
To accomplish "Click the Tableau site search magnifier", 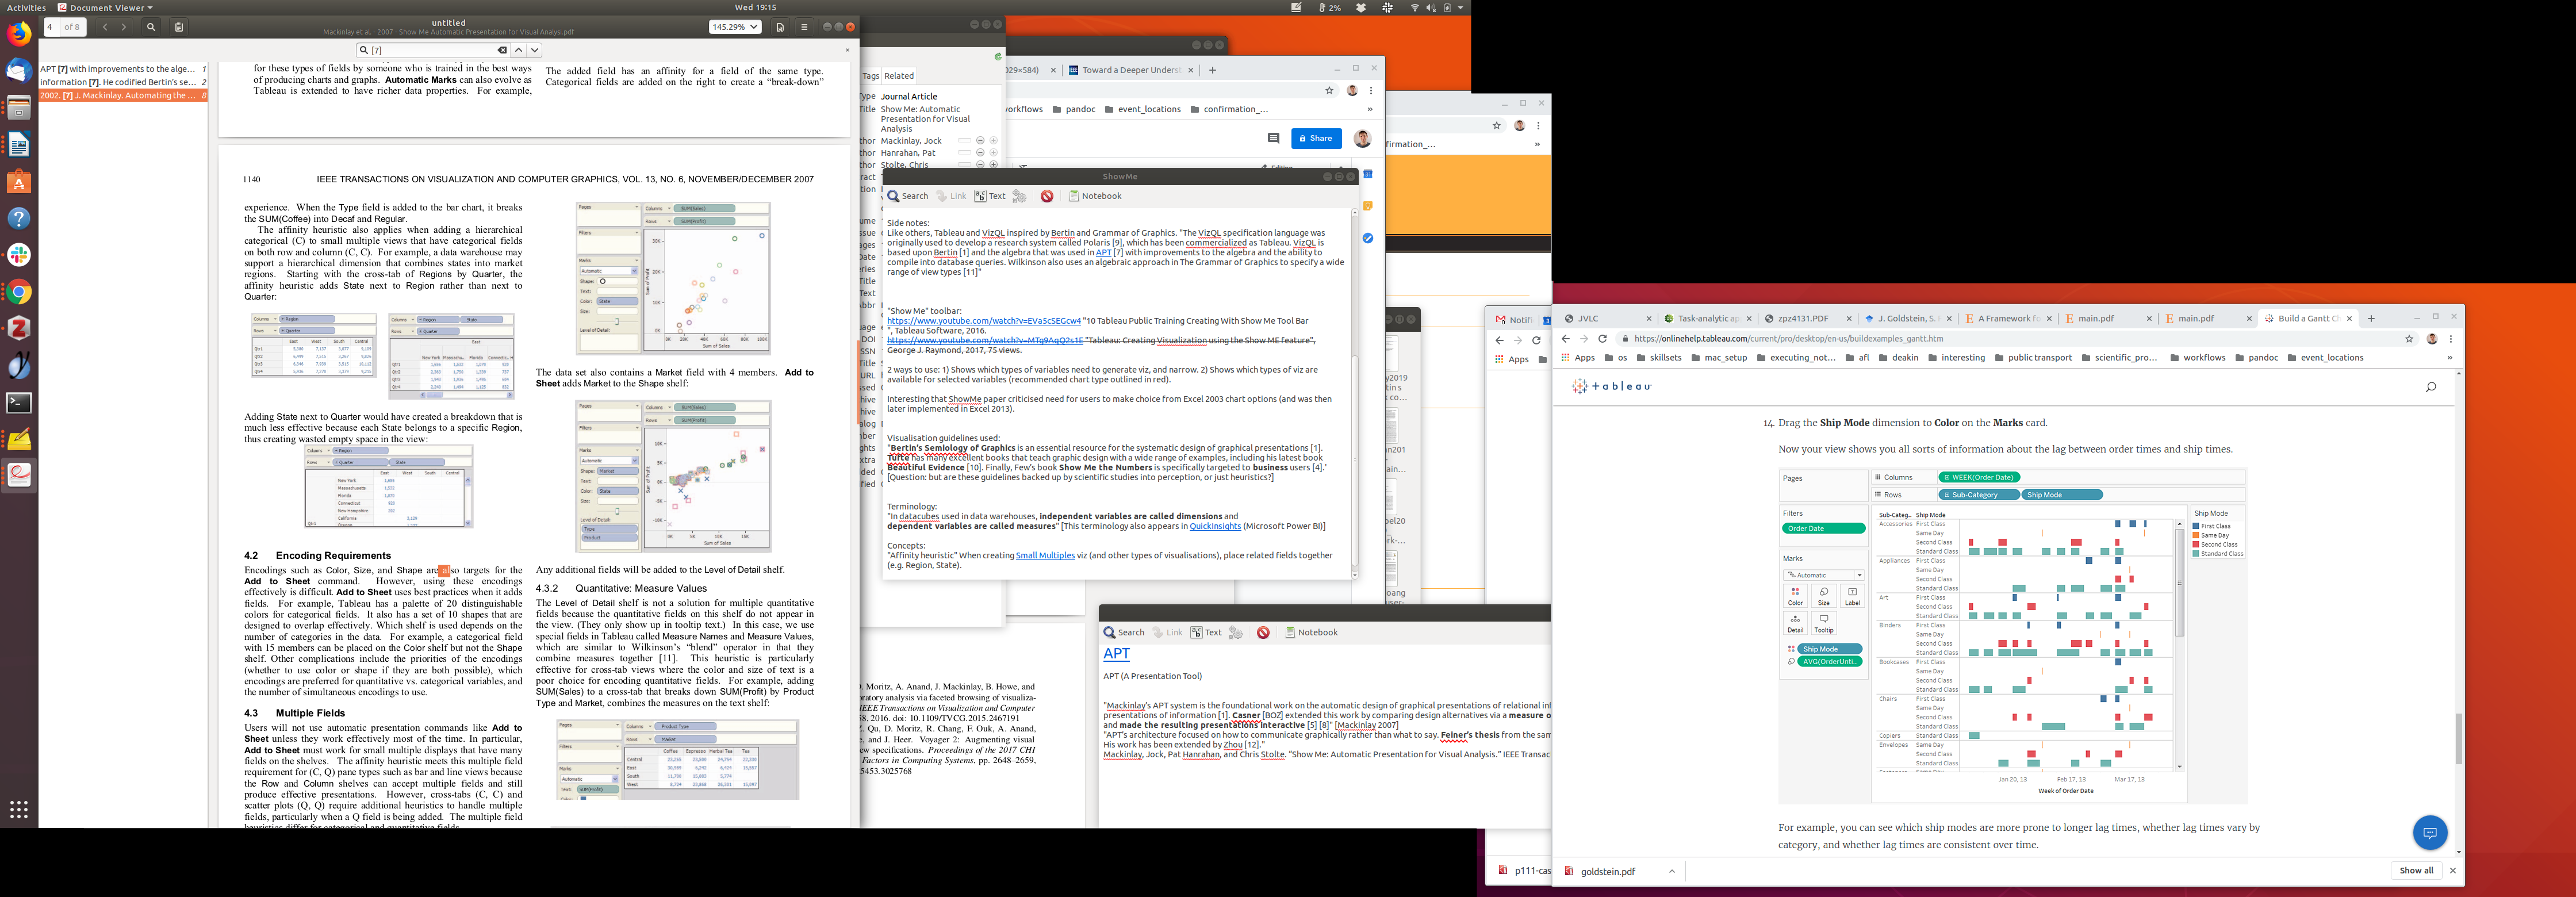I will (x=2431, y=387).
